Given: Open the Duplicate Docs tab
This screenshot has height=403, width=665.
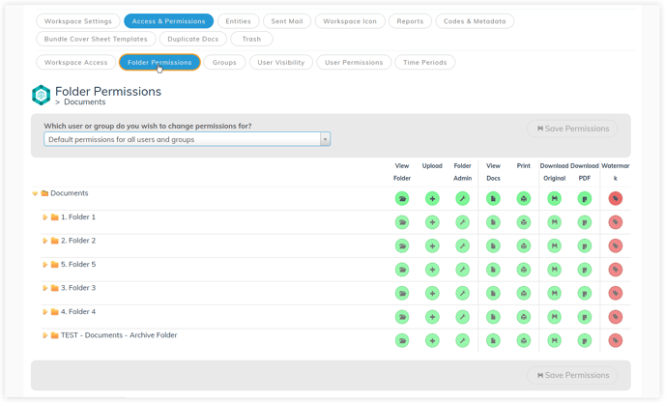Looking at the screenshot, I should 193,39.
